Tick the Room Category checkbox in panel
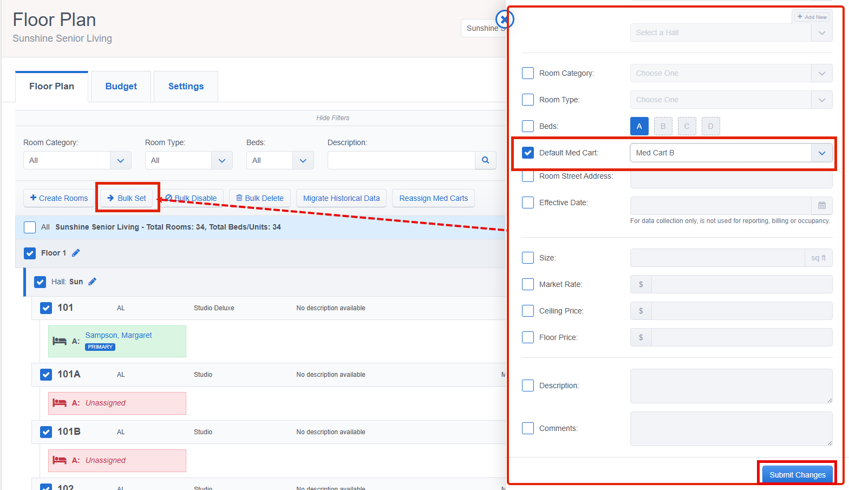Viewport: 849px width, 490px height. [x=528, y=73]
